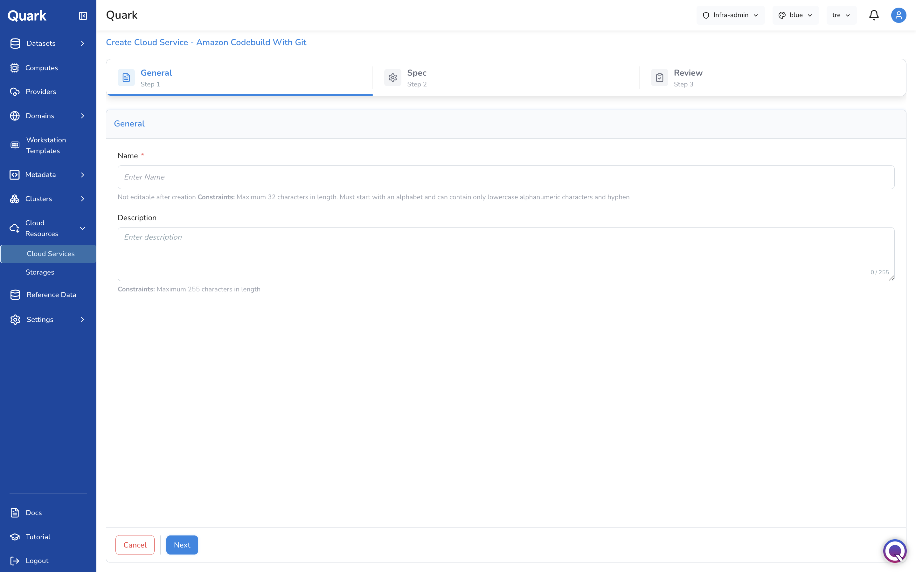
Task: Click the 0 / 255 character counter
Action: tap(879, 272)
